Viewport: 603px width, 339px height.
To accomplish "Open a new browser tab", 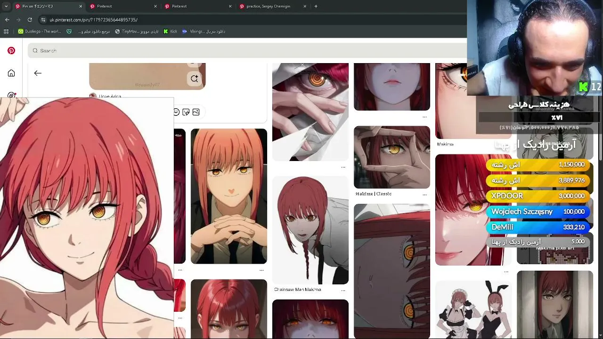I will coord(316,6).
